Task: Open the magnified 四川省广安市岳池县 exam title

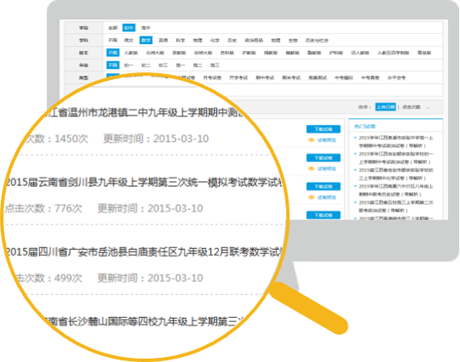Action: 144,252
